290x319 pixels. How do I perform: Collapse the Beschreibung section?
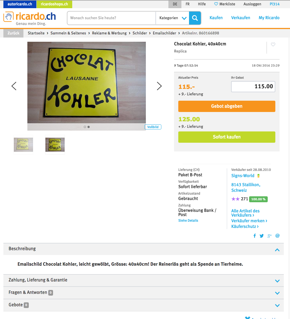click(x=277, y=250)
